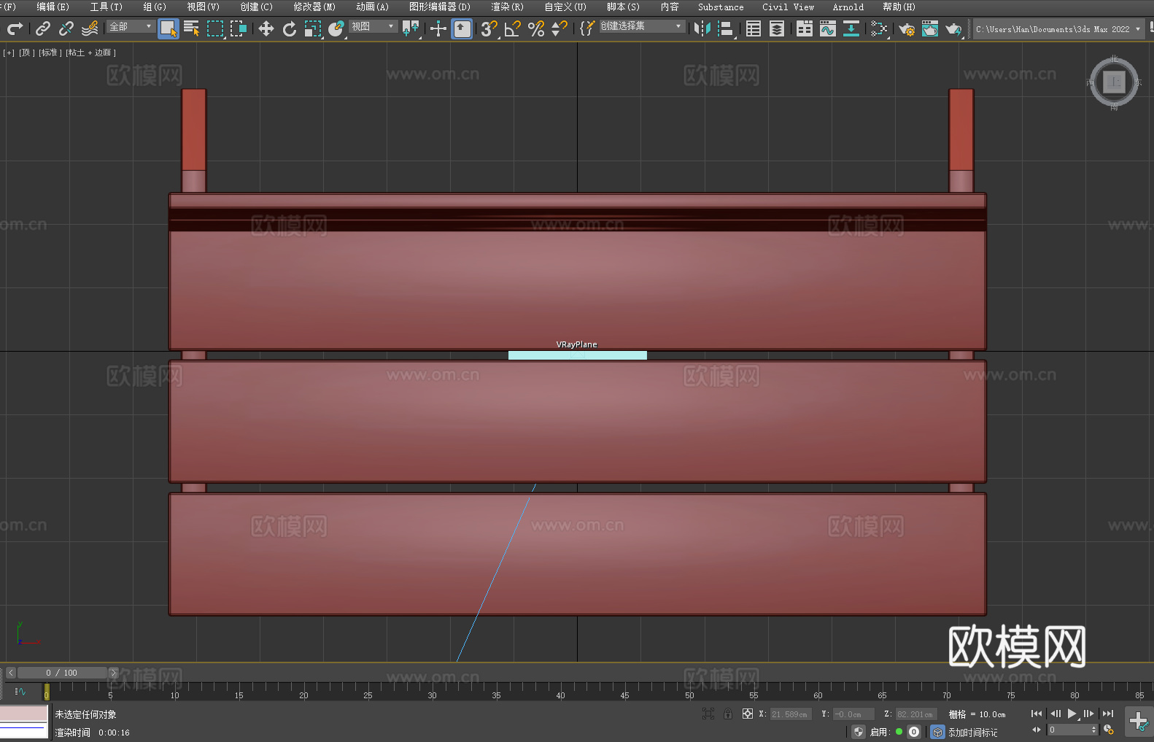Open the Scene Explorer toggle icon
The height and width of the screenshot is (742, 1154).
(754, 28)
